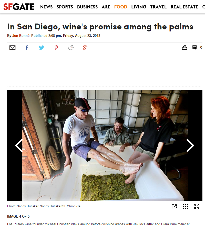Return to the SFGATE homepage logo
Screen dimensions: 205x225
(19, 7)
